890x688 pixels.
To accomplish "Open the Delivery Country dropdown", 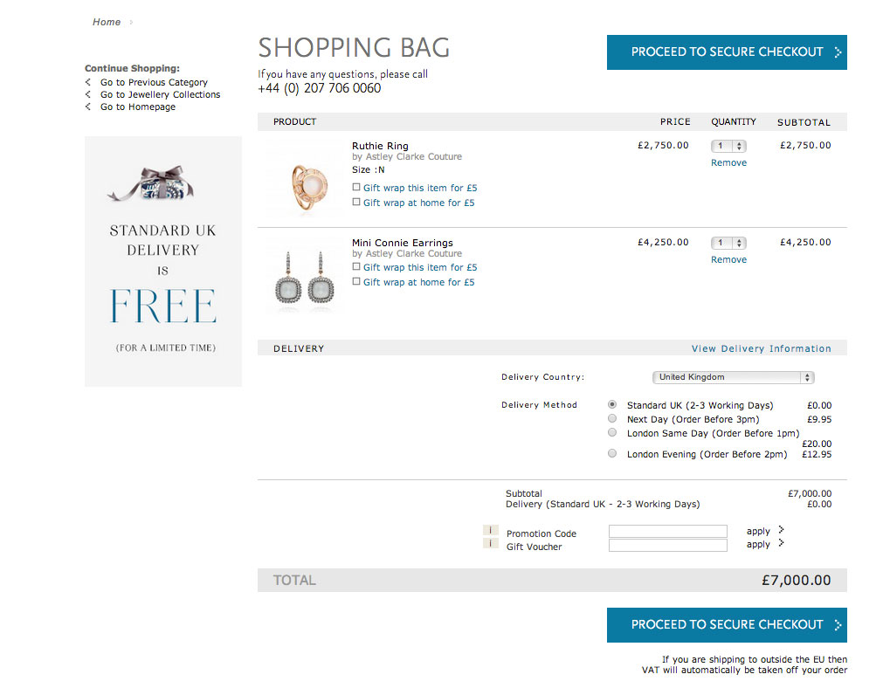I will pos(734,377).
